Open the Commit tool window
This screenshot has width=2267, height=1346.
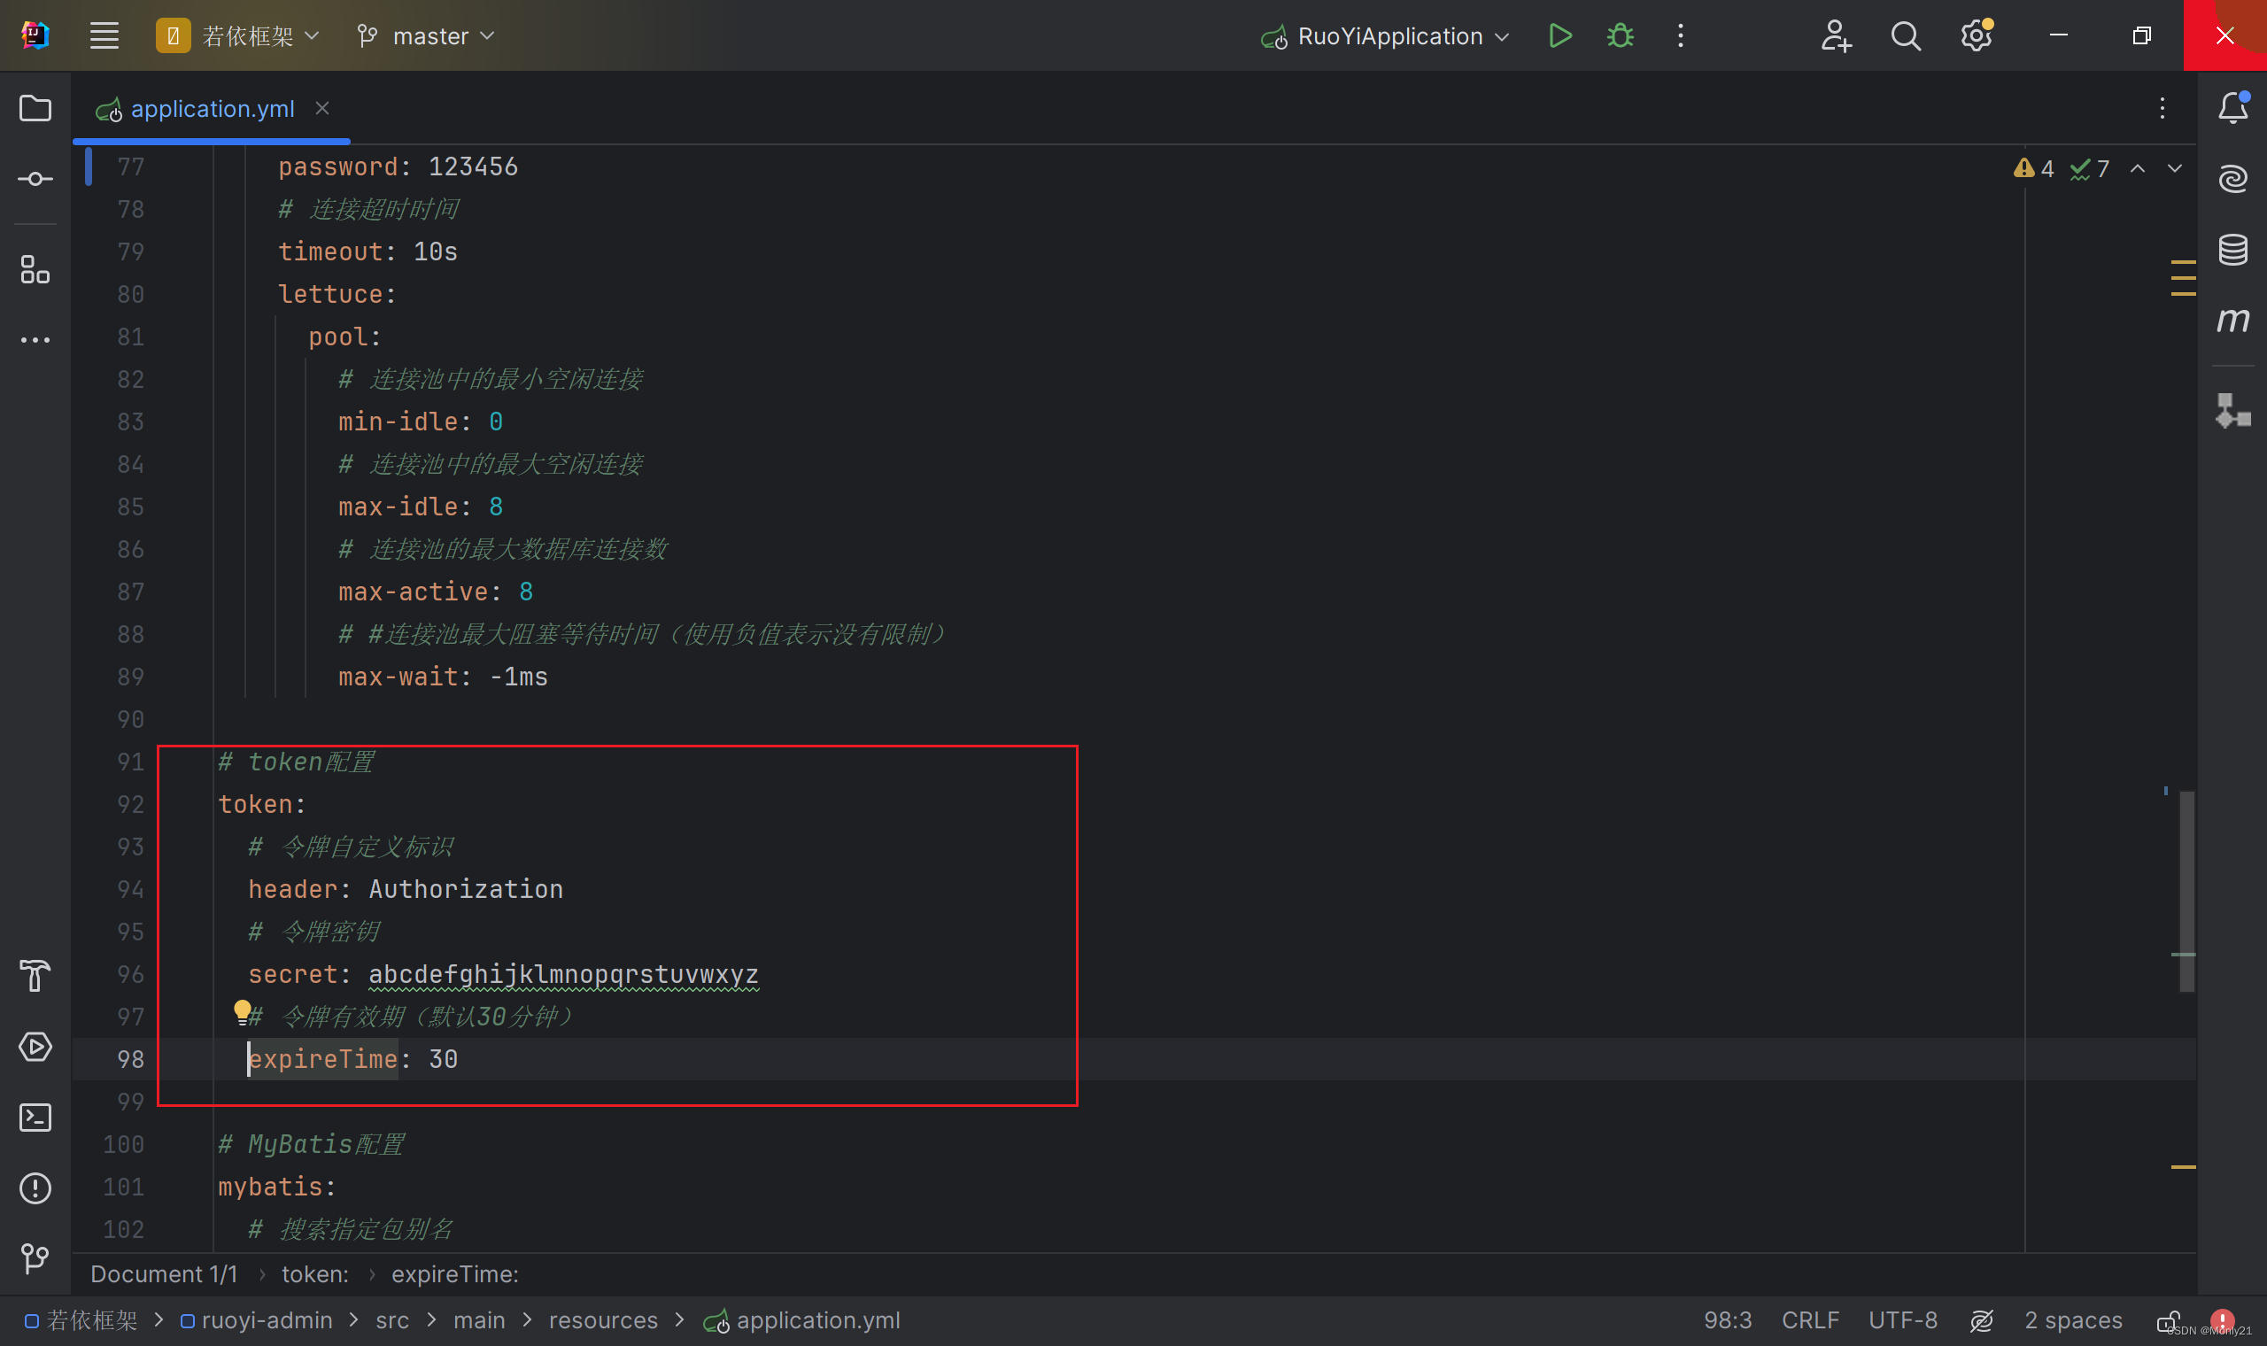click(x=35, y=180)
